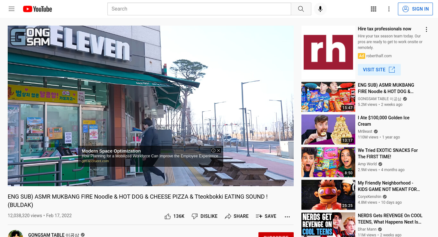Viewport: 438px width, 237px height.
Task: Open the ad options three-dot menu
Action: 426,29
